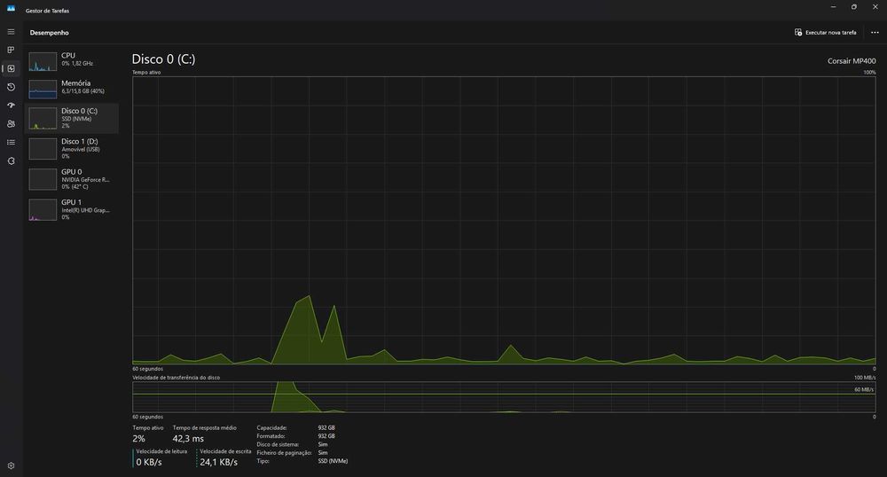This screenshot has height=477, width=887.
Task: Click the 24,1 KB/s write speed value
Action: coord(218,462)
